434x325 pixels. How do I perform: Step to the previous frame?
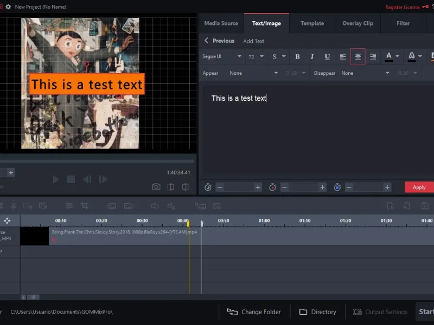(x=87, y=179)
